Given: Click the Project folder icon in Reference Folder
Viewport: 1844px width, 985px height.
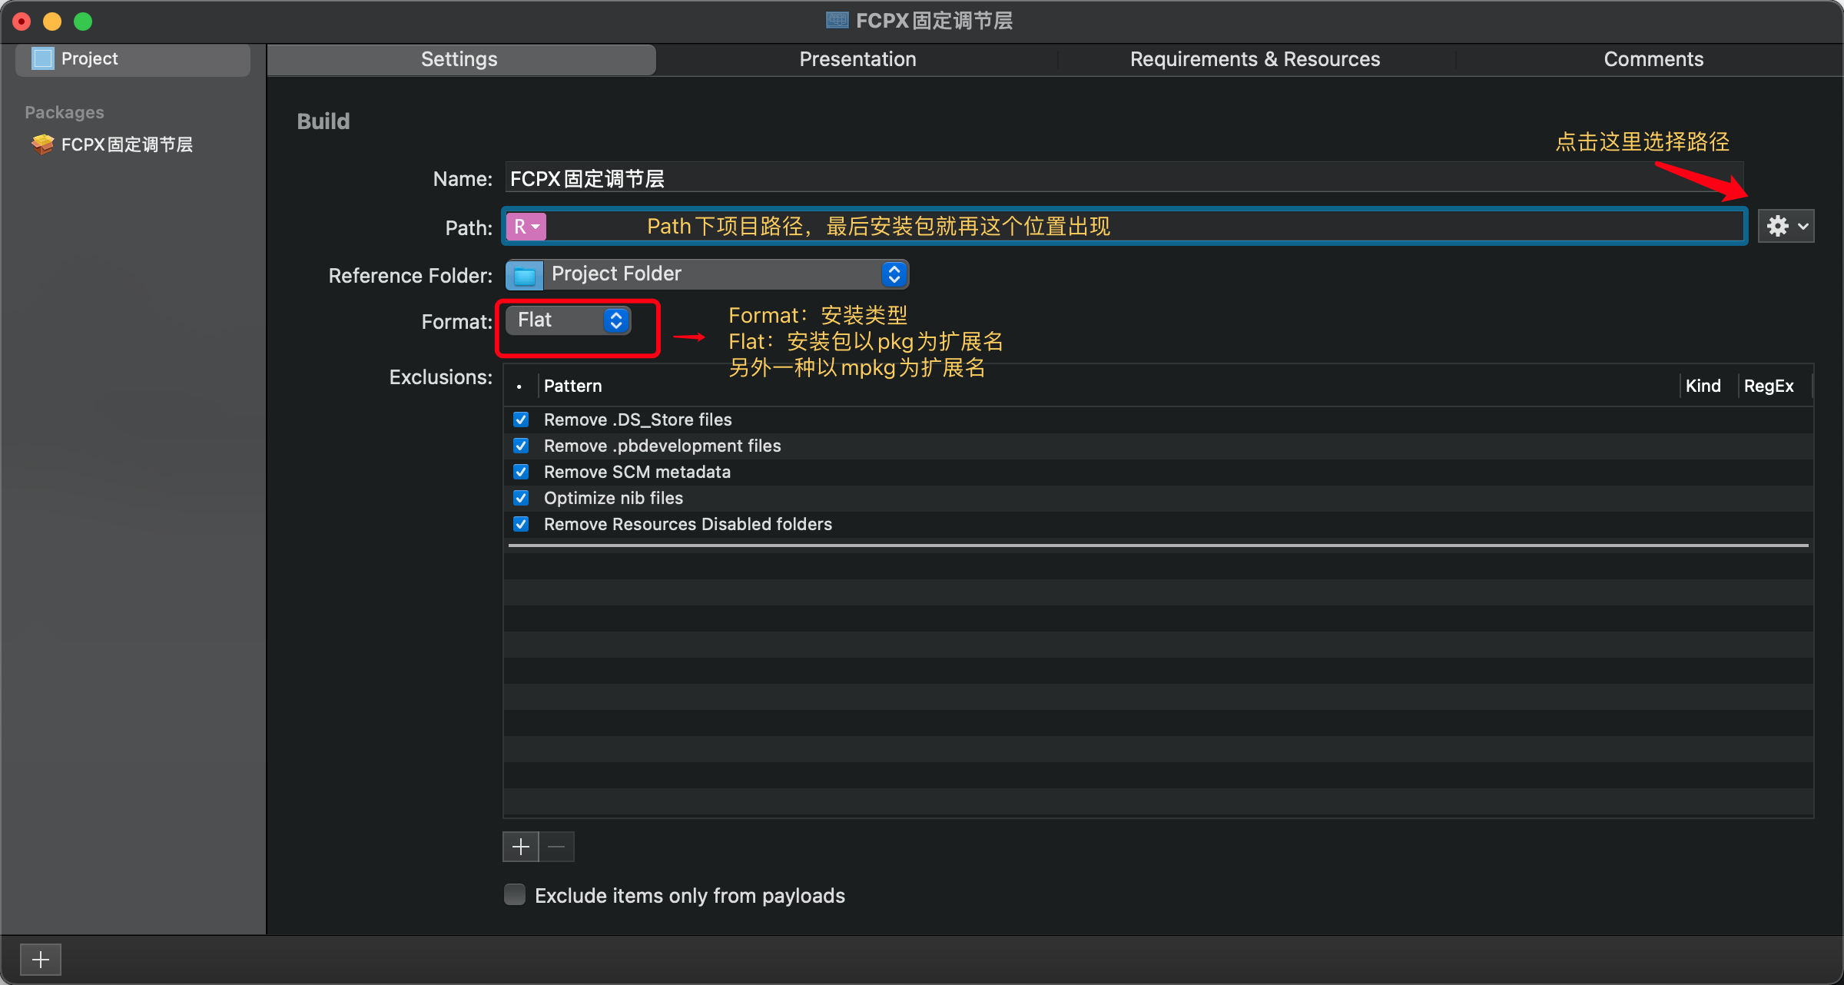Looking at the screenshot, I should tap(525, 273).
